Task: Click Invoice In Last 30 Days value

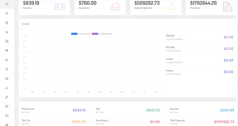Action: click(229, 72)
